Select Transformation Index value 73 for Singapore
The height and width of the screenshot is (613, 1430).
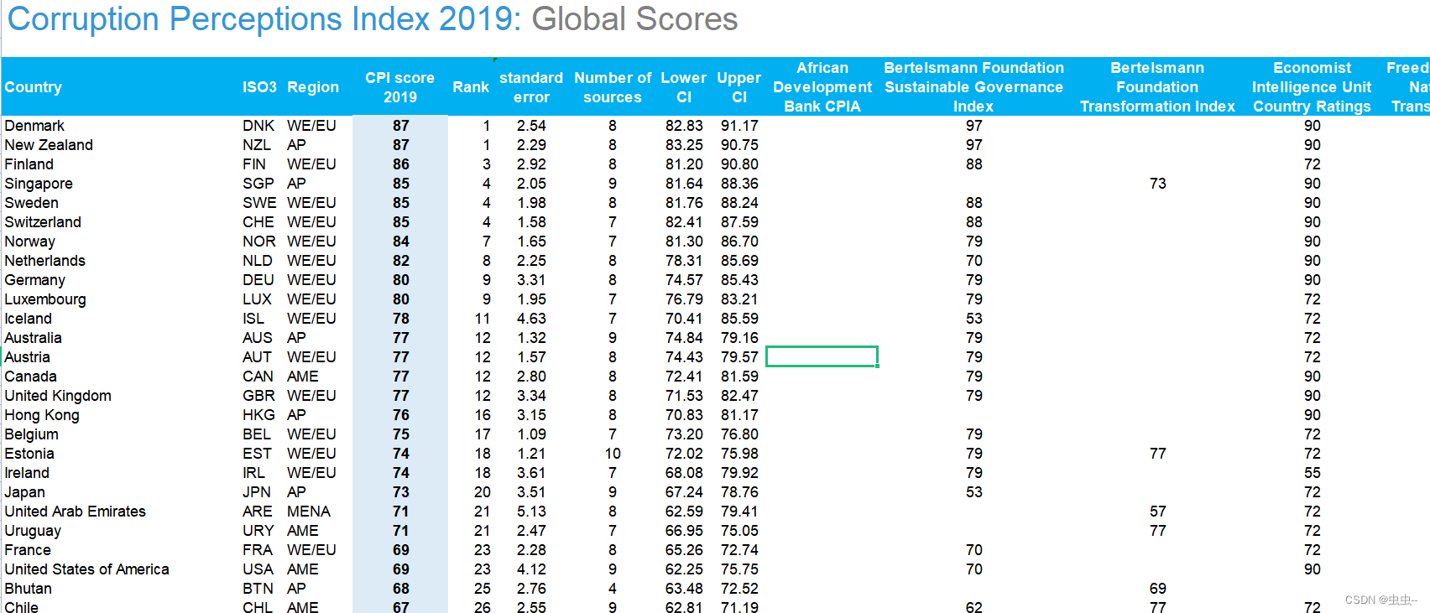(1157, 184)
